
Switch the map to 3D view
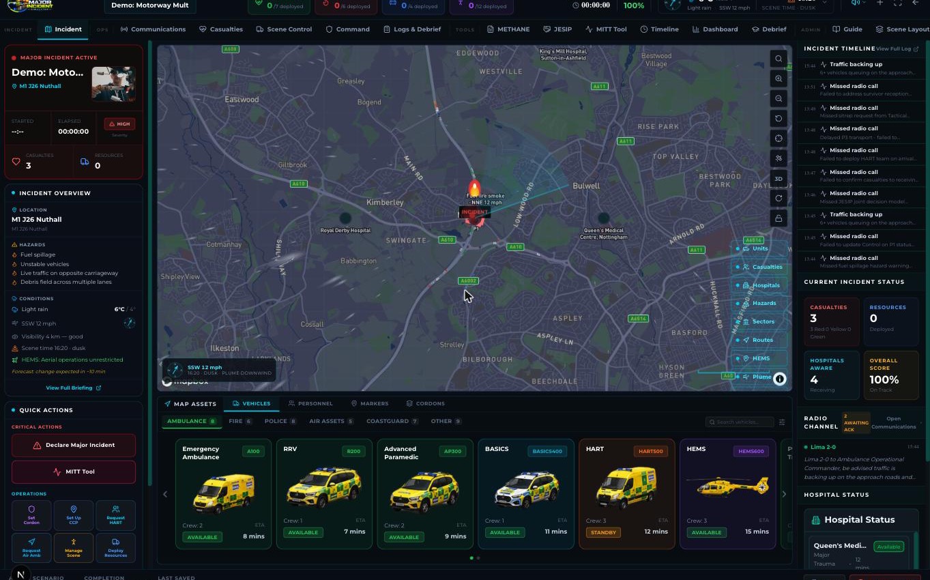tap(779, 179)
